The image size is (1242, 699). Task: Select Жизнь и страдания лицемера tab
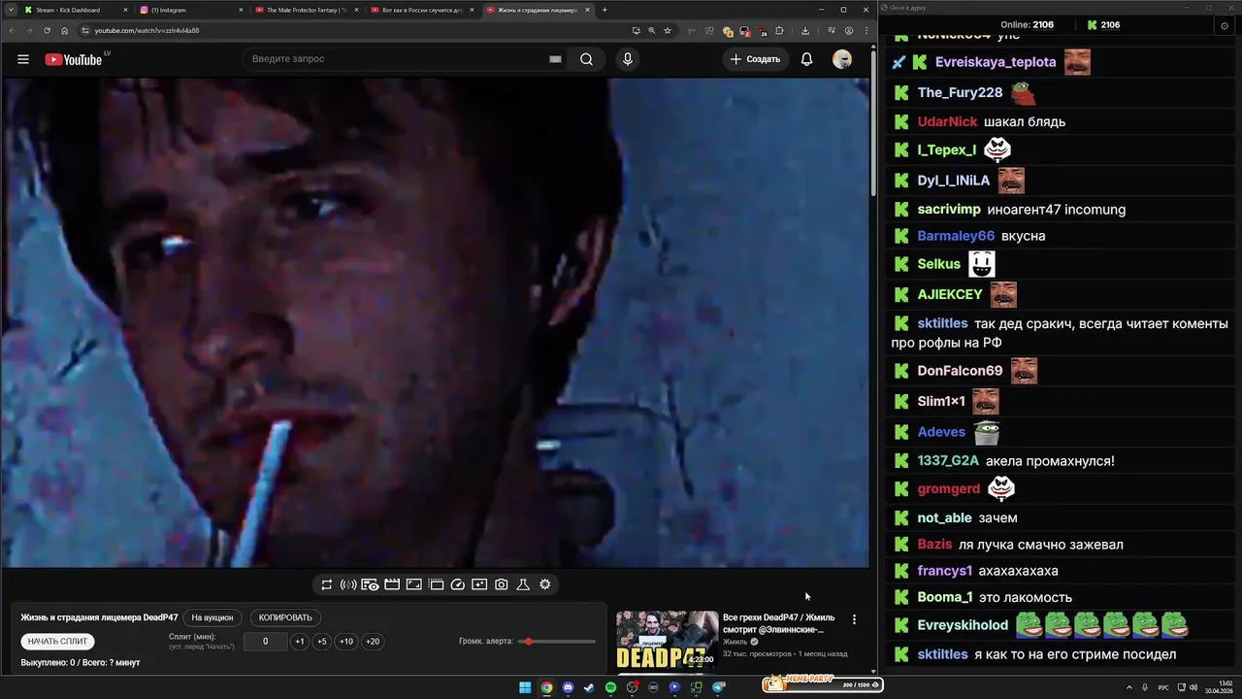click(538, 10)
